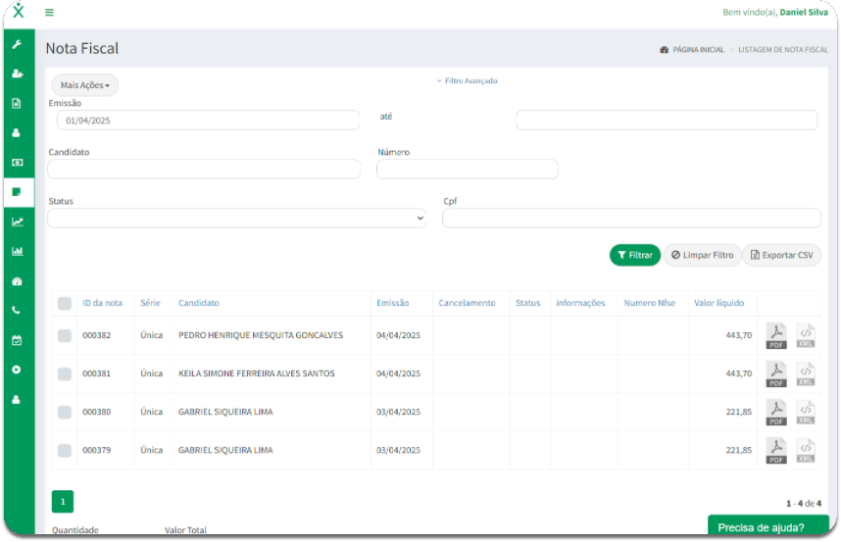Open the dashboard gauge sidebar icon
The width and height of the screenshot is (841, 542).
click(18, 281)
